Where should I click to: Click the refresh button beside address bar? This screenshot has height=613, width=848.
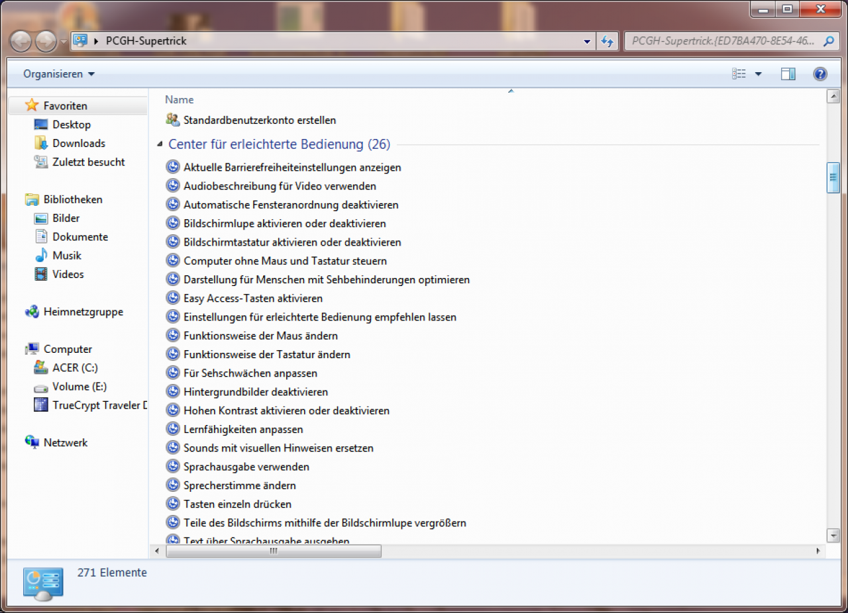(x=608, y=42)
